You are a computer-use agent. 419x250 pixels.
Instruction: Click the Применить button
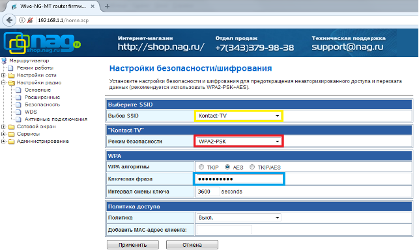point(133,245)
